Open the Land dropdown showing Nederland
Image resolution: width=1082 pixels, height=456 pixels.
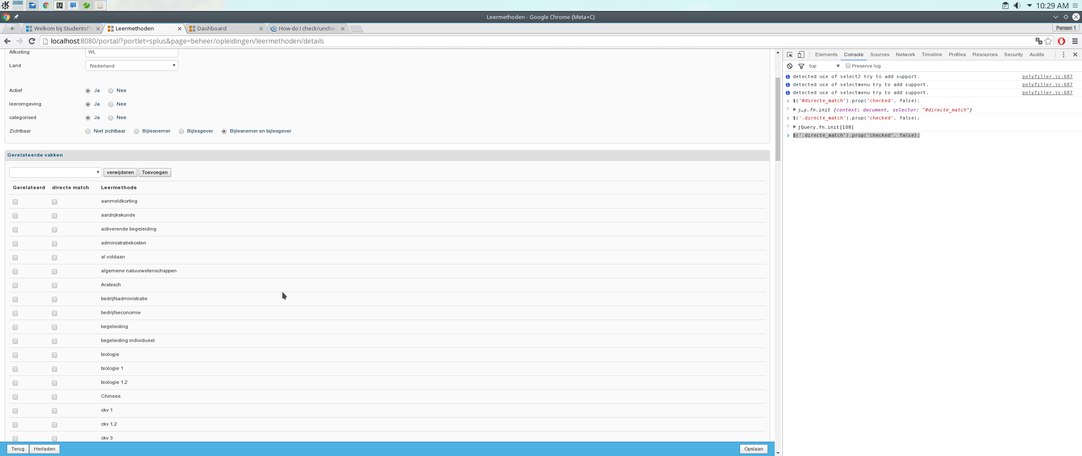pyautogui.click(x=132, y=66)
